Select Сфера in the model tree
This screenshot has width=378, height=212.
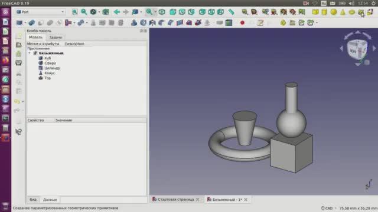coord(50,63)
